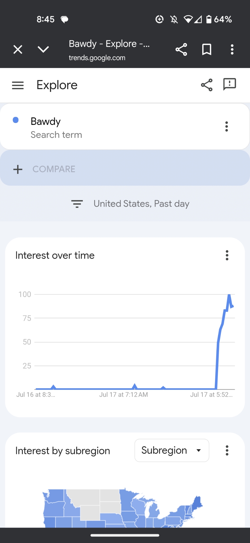The height and width of the screenshot is (543, 250).
Task: Tap the browser share icon
Action: 181,49
